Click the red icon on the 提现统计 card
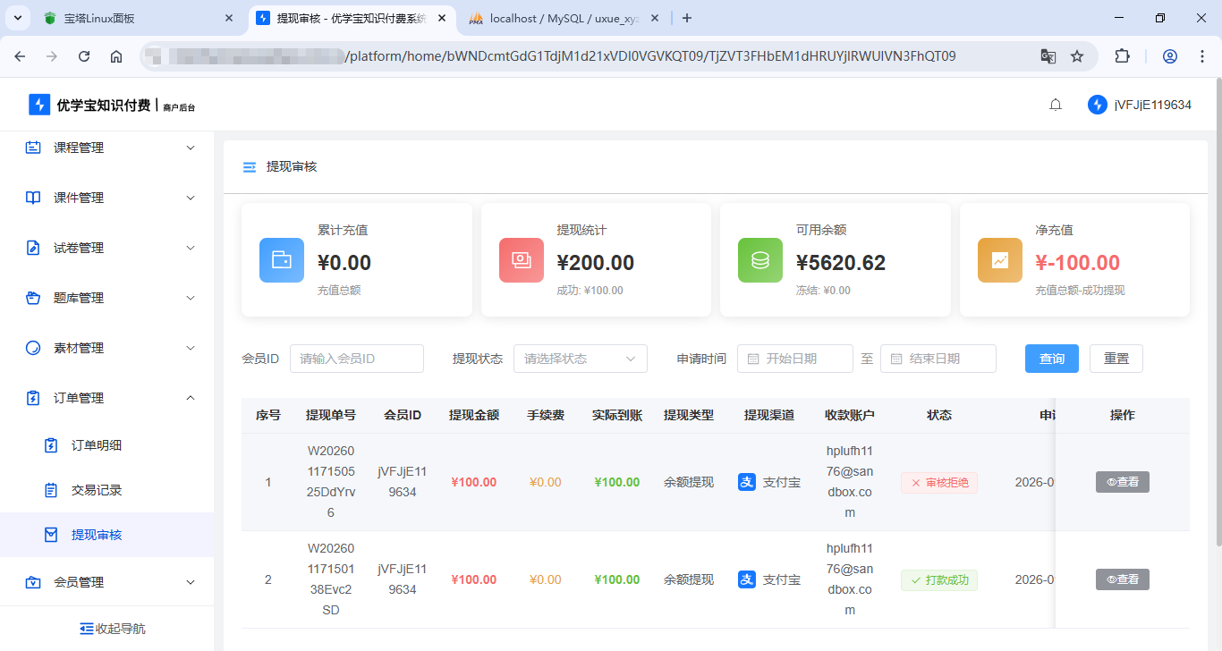Viewport: 1222px width, 651px height. (x=522, y=260)
